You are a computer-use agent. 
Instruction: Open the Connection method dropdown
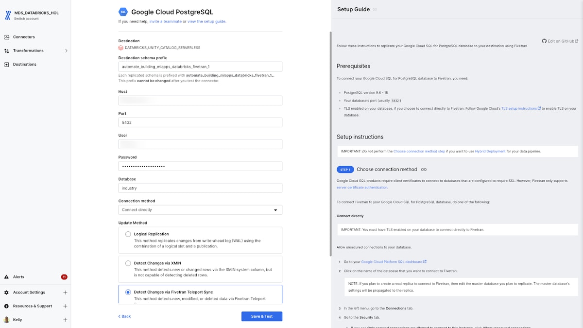pos(200,210)
